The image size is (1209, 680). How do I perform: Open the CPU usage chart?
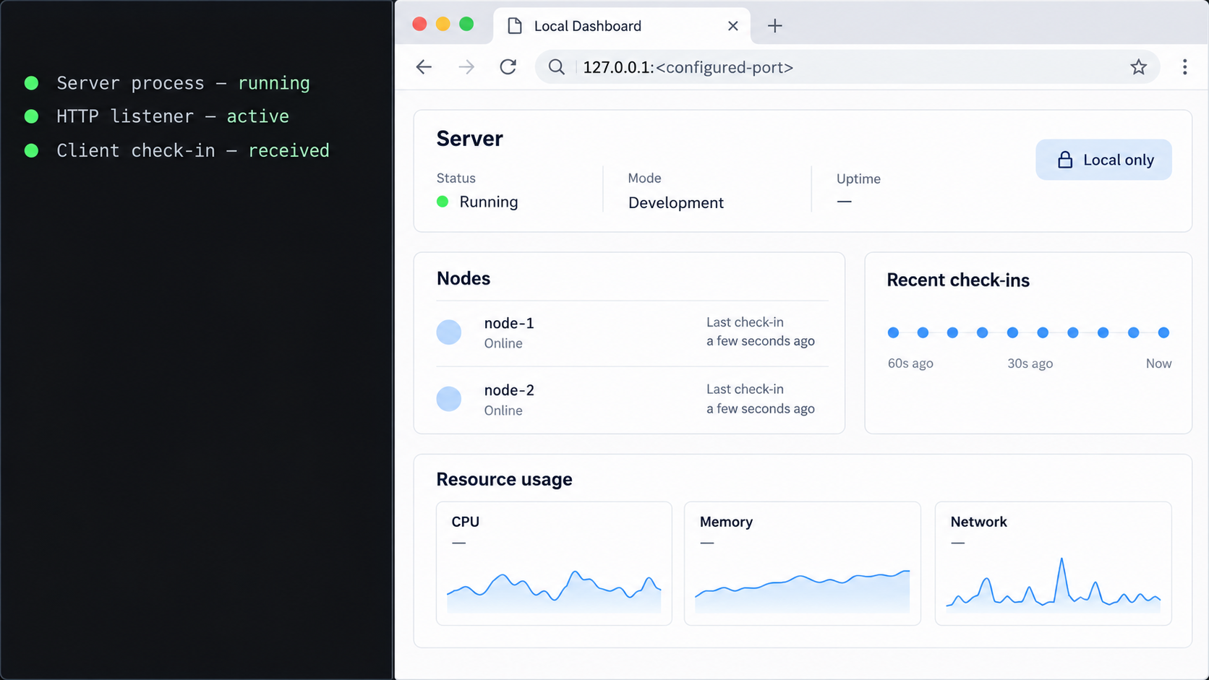554,564
